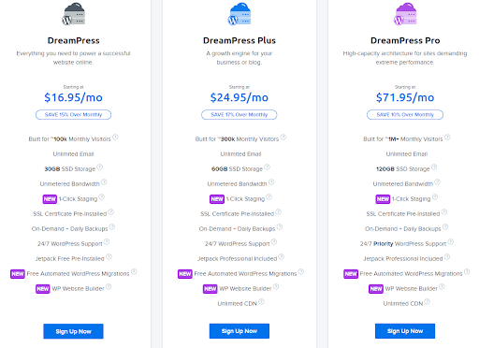
Task: Open help icon next to 120GB SSD Storage
Action: pyautogui.click(x=434, y=167)
